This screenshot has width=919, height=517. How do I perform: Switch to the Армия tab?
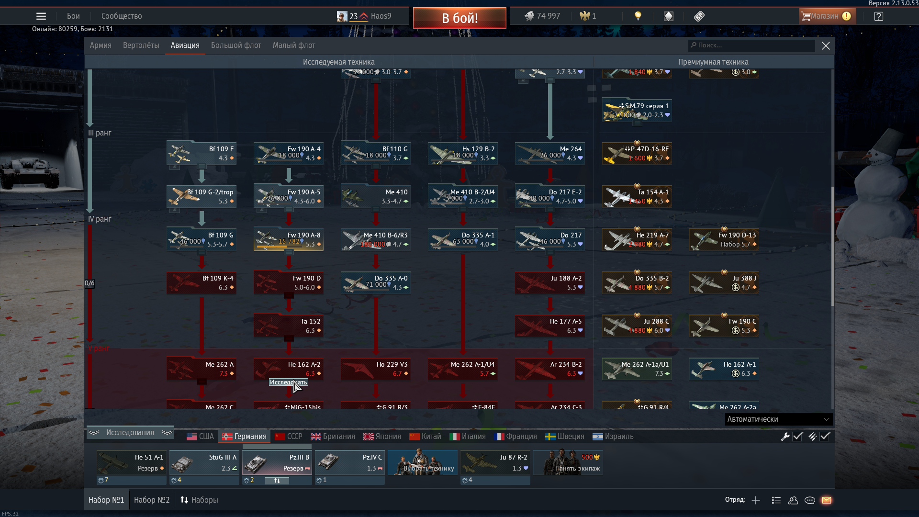101,45
